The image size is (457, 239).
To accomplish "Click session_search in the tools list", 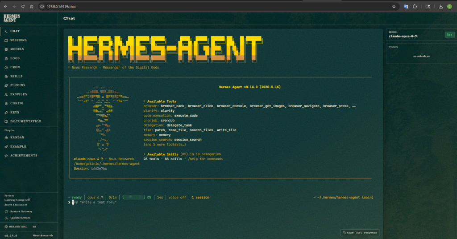I will click(188, 140).
